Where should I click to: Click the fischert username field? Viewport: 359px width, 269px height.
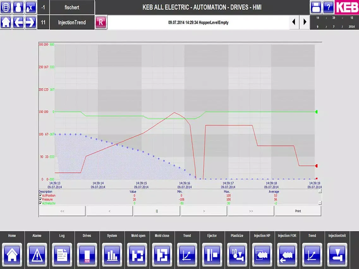point(72,7)
